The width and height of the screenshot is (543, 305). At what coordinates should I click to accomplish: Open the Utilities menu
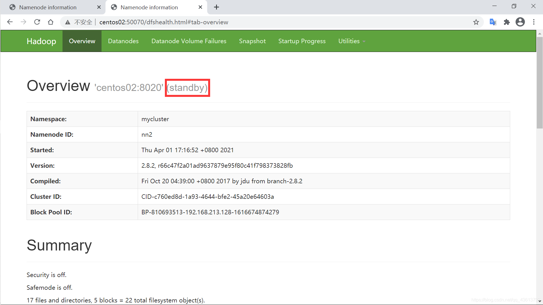tap(350, 41)
